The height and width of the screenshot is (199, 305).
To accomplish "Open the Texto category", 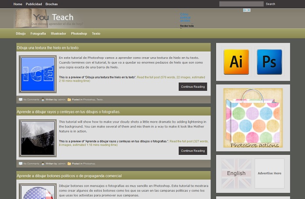I will [x=96, y=34].
